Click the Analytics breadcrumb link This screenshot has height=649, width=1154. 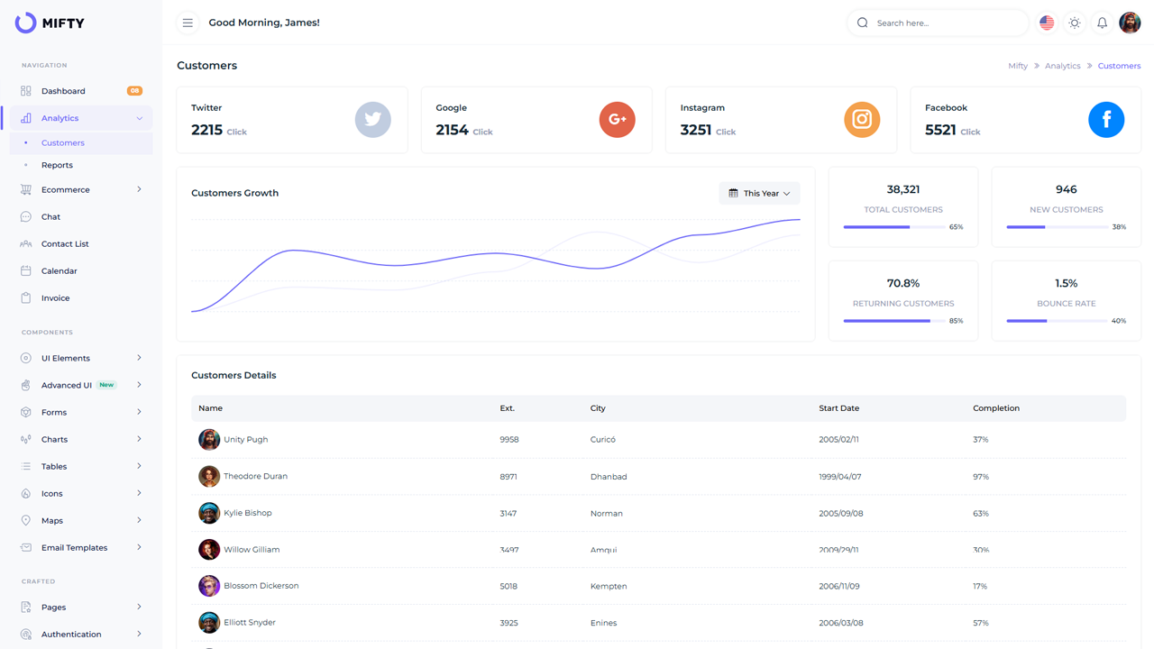pyautogui.click(x=1062, y=65)
